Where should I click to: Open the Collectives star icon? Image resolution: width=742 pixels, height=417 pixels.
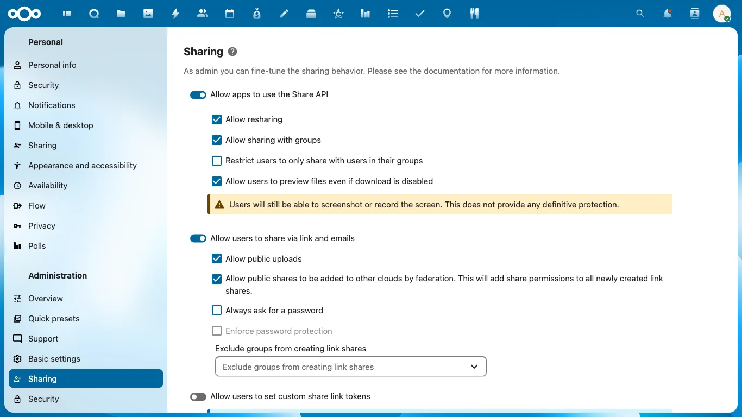coord(338,14)
